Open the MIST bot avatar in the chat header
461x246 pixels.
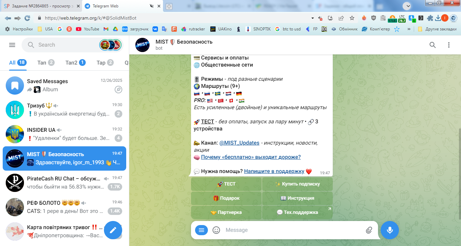(142, 45)
